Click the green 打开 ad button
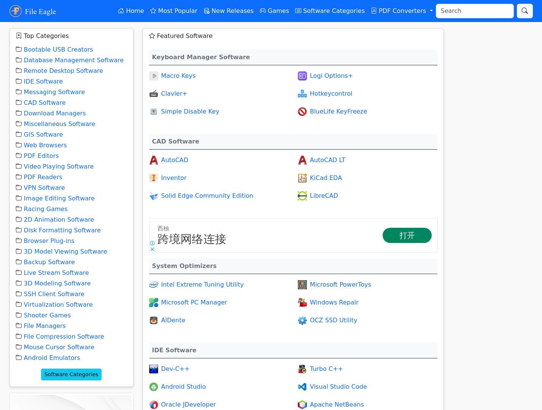This screenshot has width=542, height=410. click(x=407, y=235)
